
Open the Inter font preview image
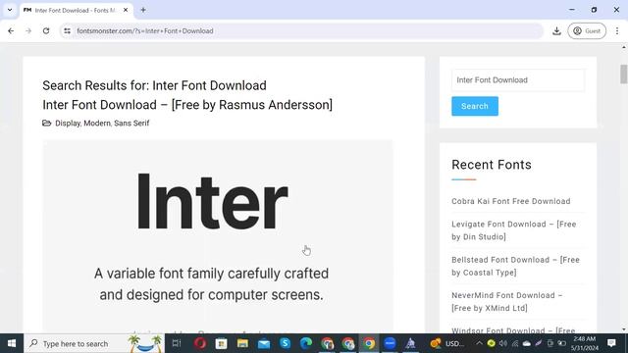coord(218,236)
